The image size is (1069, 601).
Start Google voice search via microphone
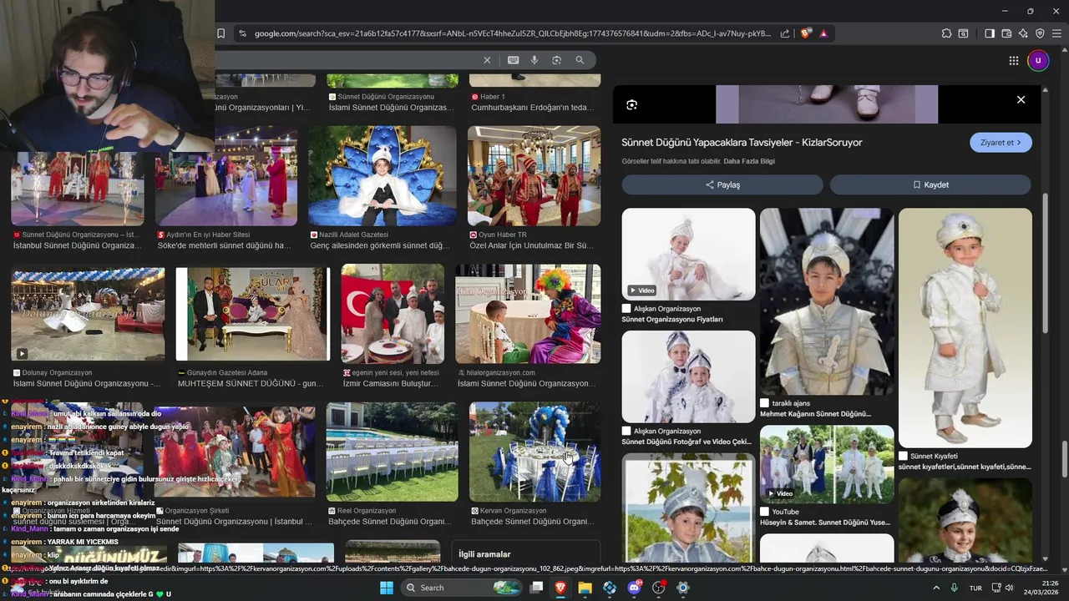(x=534, y=60)
